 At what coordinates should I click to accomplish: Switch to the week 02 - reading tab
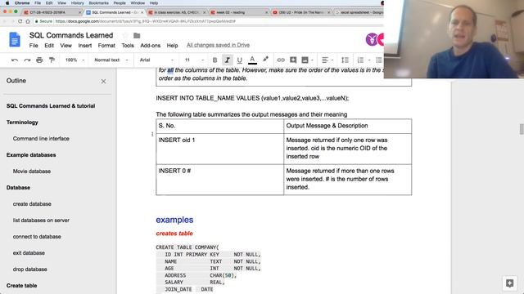click(239, 12)
